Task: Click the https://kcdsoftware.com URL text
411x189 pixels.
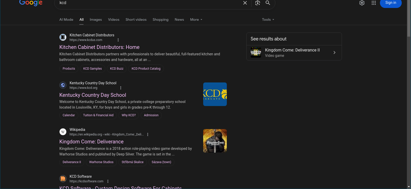Action: point(87,181)
